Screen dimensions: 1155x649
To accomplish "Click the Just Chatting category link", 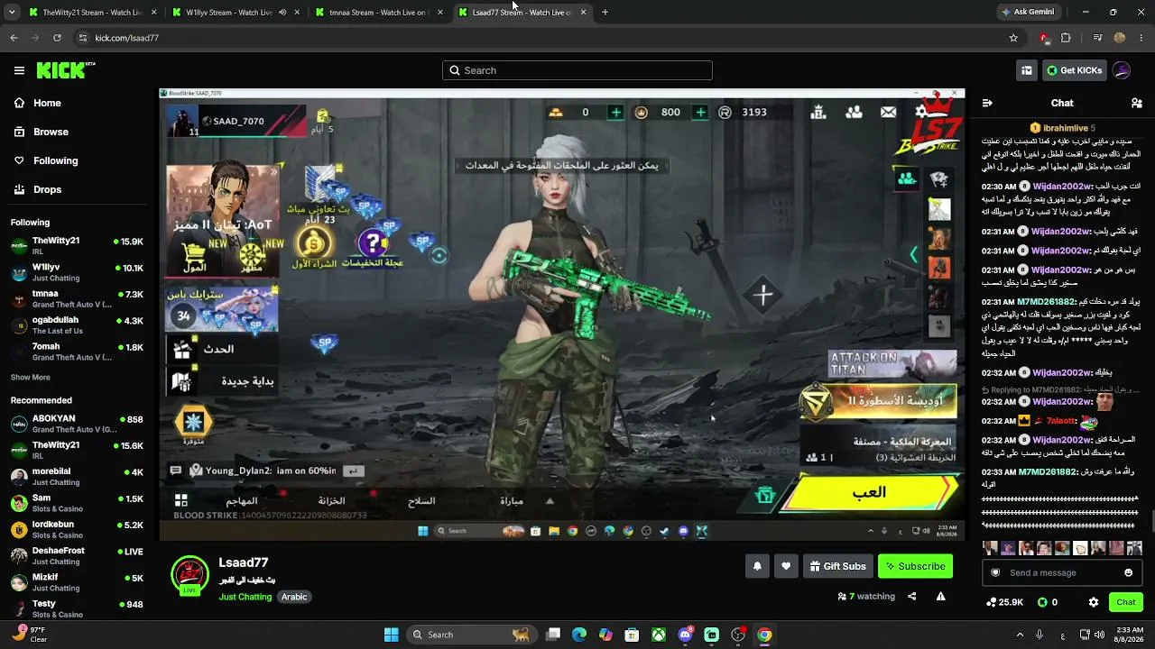I will (x=245, y=597).
